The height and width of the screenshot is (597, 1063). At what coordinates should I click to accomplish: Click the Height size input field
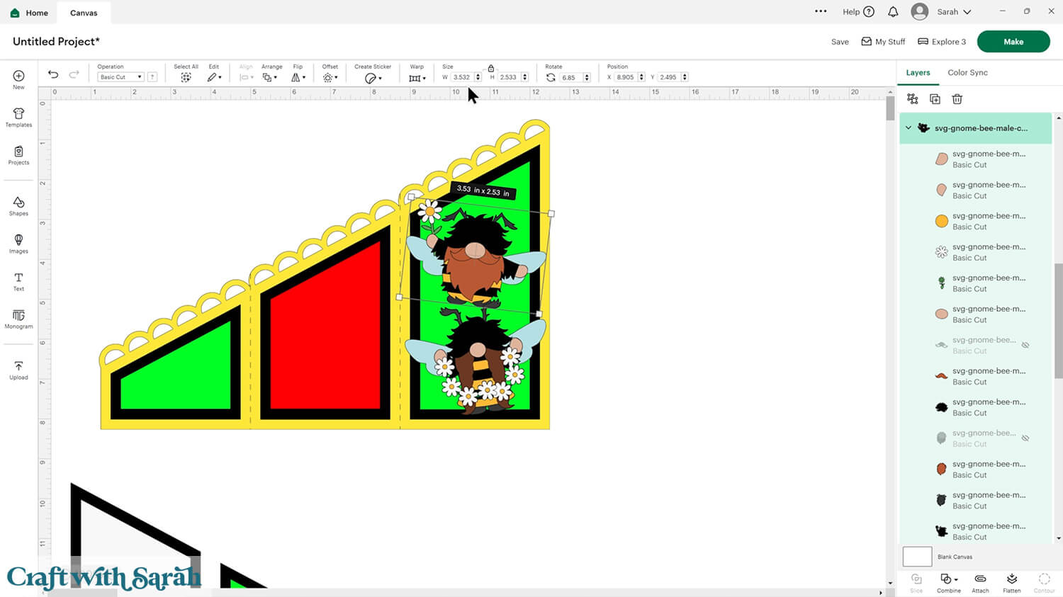pos(509,77)
